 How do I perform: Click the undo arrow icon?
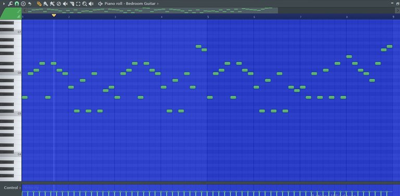(x=30, y=4)
